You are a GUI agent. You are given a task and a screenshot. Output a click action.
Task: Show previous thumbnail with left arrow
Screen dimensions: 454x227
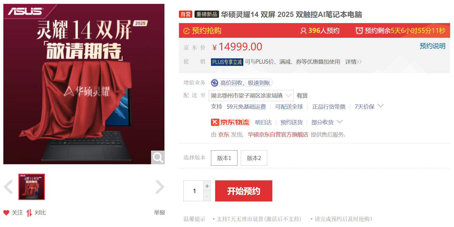click(x=8, y=187)
